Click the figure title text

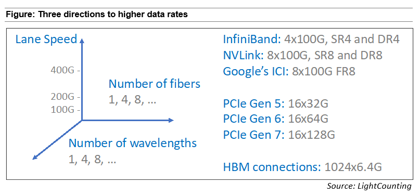pyautogui.click(x=97, y=15)
